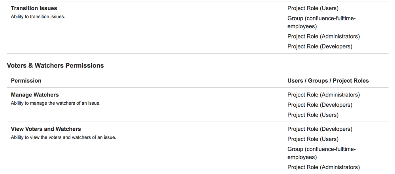Click the Voters & Watchers Permissions heading

55,65
